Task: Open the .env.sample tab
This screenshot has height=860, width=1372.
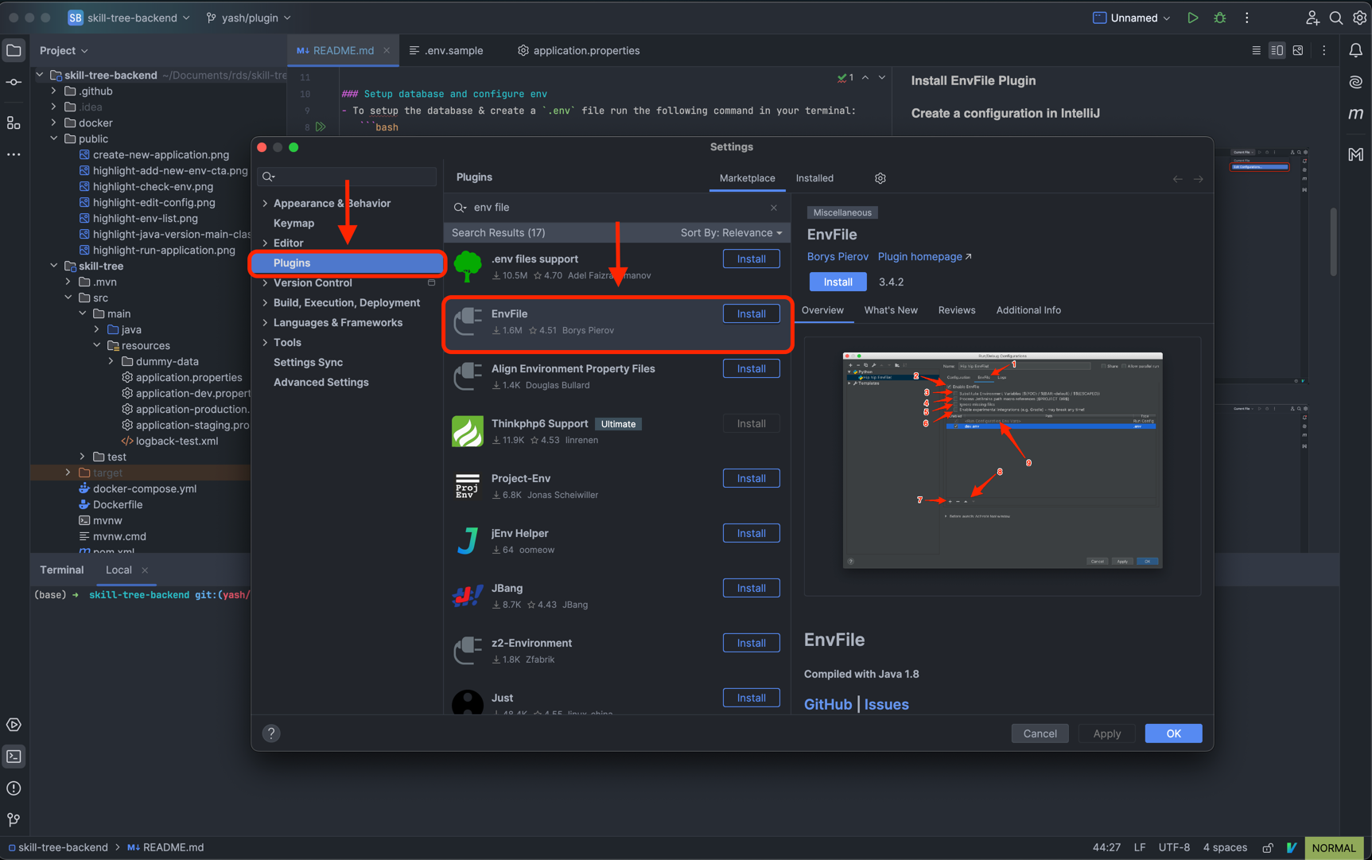Action: click(x=446, y=51)
